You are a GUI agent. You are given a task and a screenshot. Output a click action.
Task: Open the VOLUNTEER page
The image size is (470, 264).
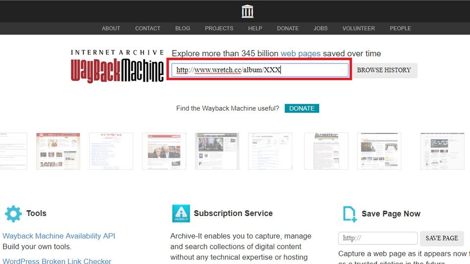tap(358, 28)
